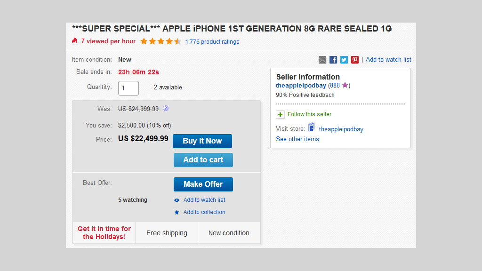The height and width of the screenshot is (271, 482).
Task: Click the store icon beside Visit store
Action: [312, 128]
